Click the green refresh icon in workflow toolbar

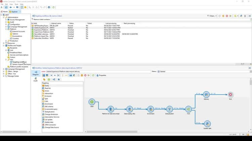click(93, 75)
